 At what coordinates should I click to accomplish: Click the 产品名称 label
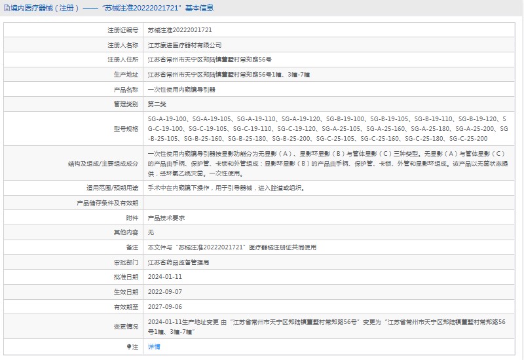(x=126, y=90)
